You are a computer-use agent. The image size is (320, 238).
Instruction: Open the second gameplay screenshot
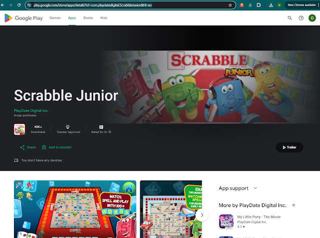[171, 209]
